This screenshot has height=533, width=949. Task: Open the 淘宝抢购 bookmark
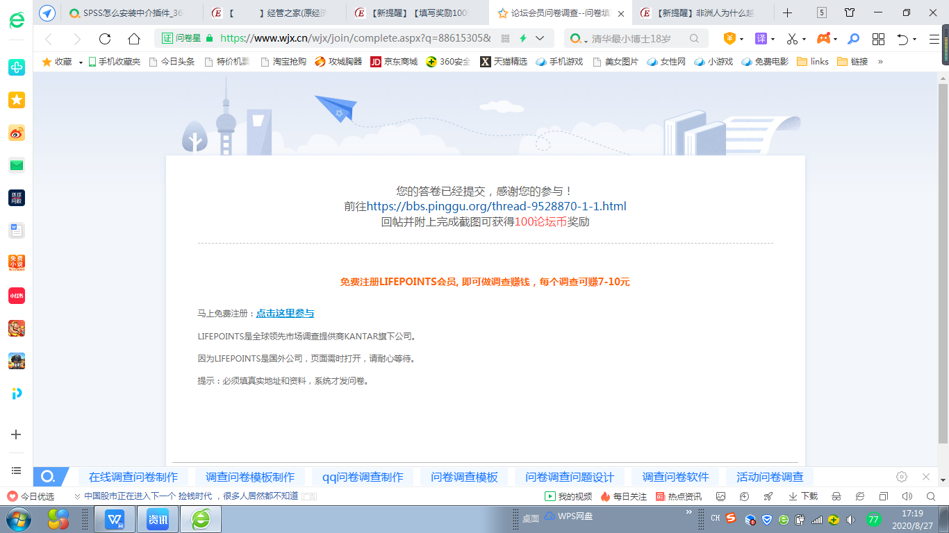pyautogui.click(x=283, y=62)
